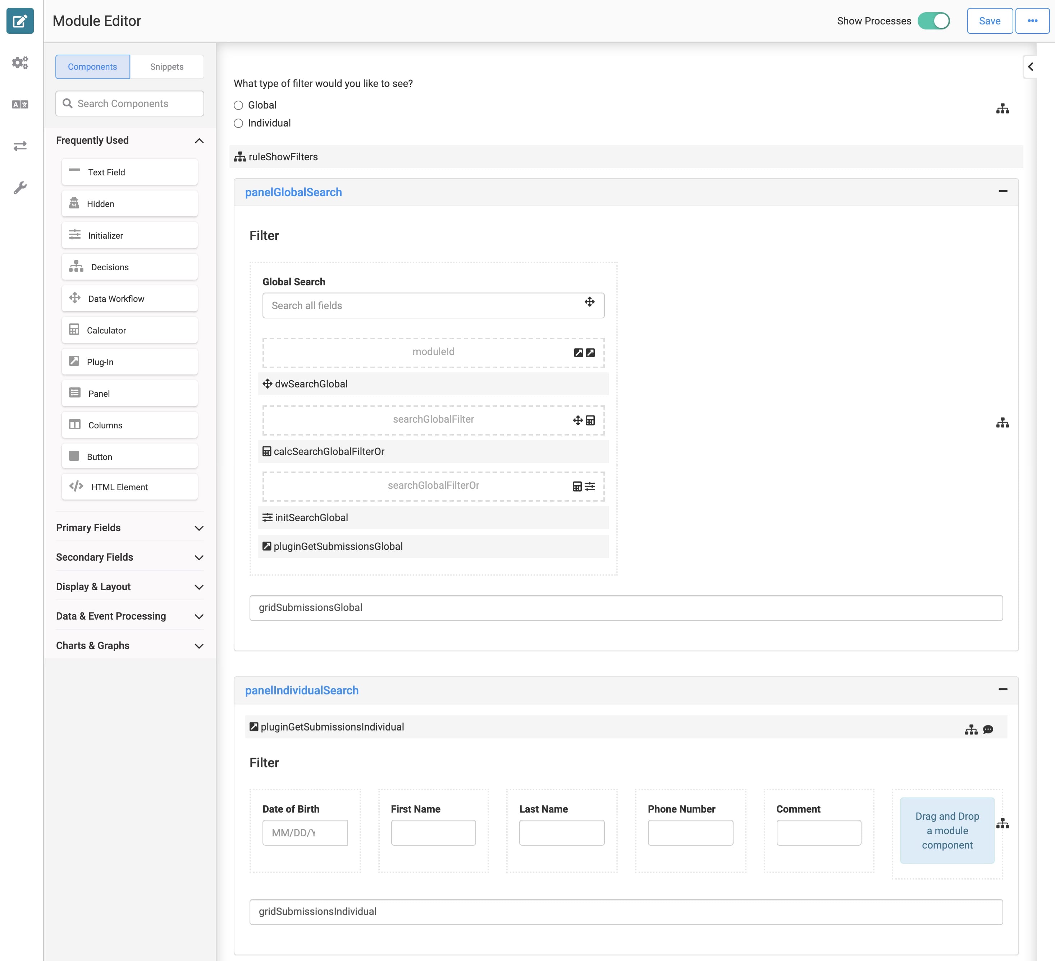Add an HTML Element component
1055x961 pixels.
point(129,487)
